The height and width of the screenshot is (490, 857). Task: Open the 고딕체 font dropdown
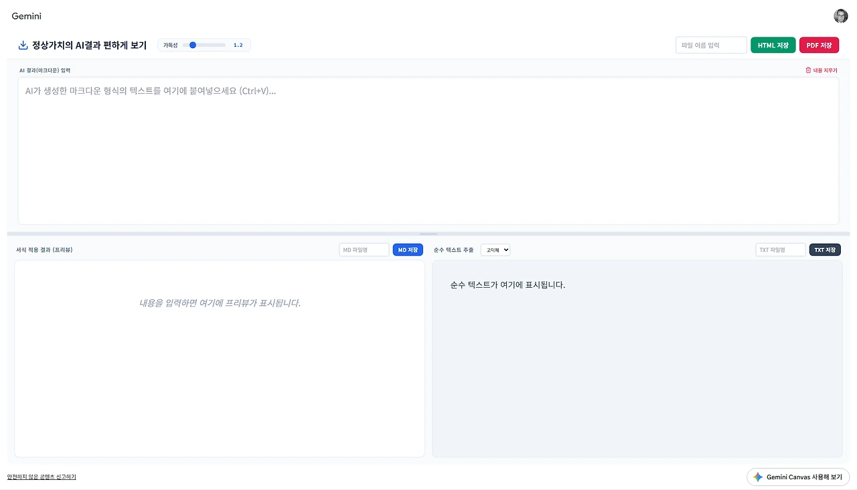[x=495, y=250]
